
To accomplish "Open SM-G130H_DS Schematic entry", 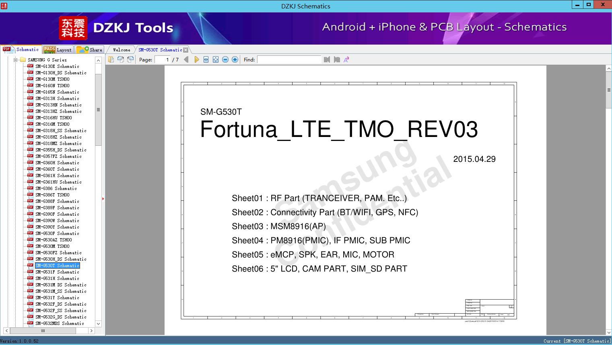I will click(x=61, y=73).
